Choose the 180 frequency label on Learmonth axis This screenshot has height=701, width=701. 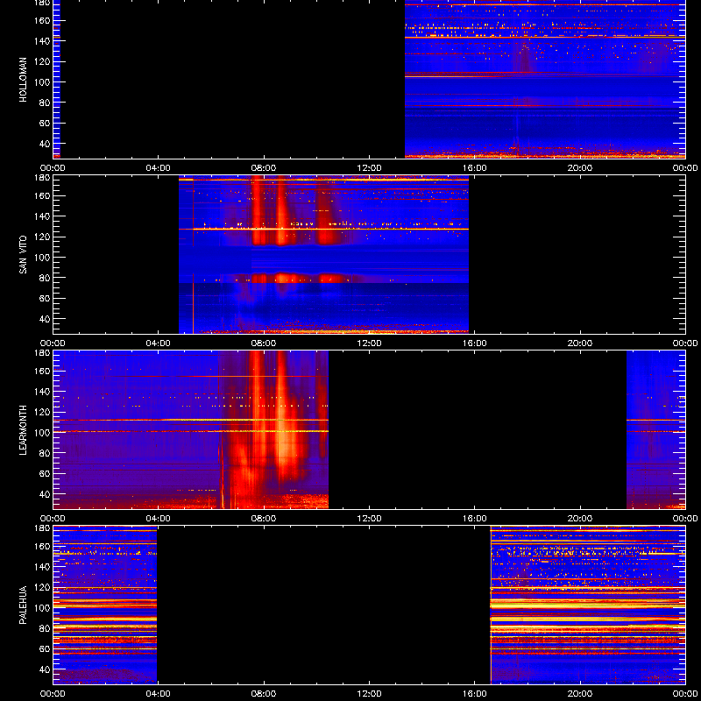click(x=44, y=353)
